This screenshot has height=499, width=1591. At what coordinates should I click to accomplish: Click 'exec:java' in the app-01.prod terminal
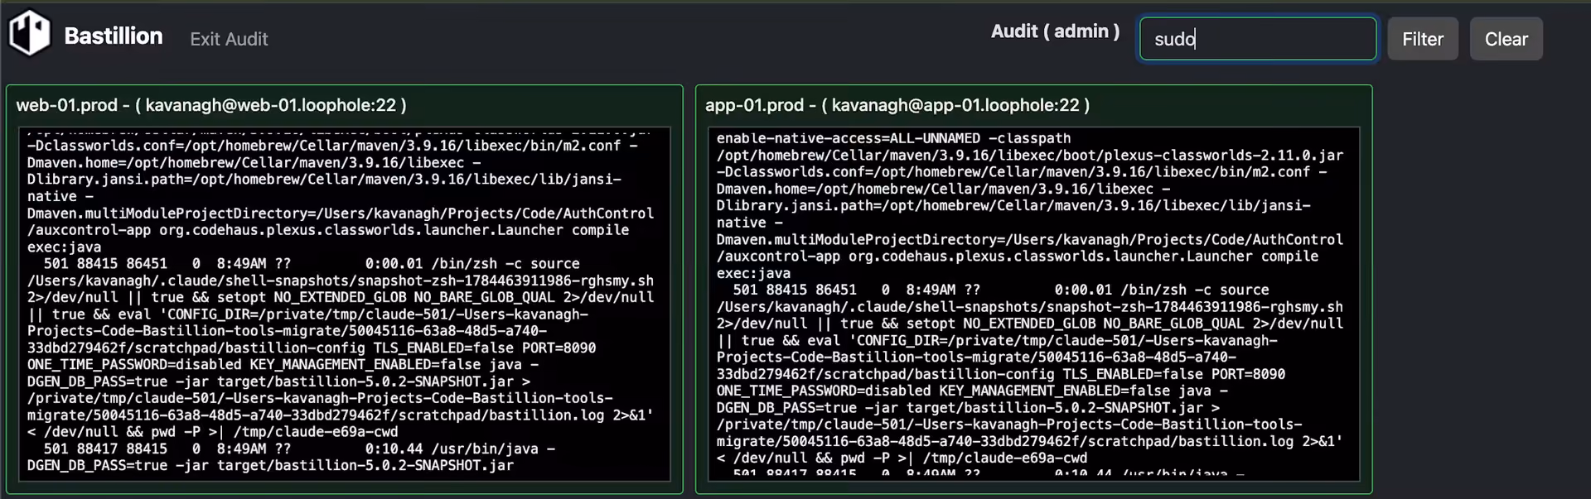[753, 273]
